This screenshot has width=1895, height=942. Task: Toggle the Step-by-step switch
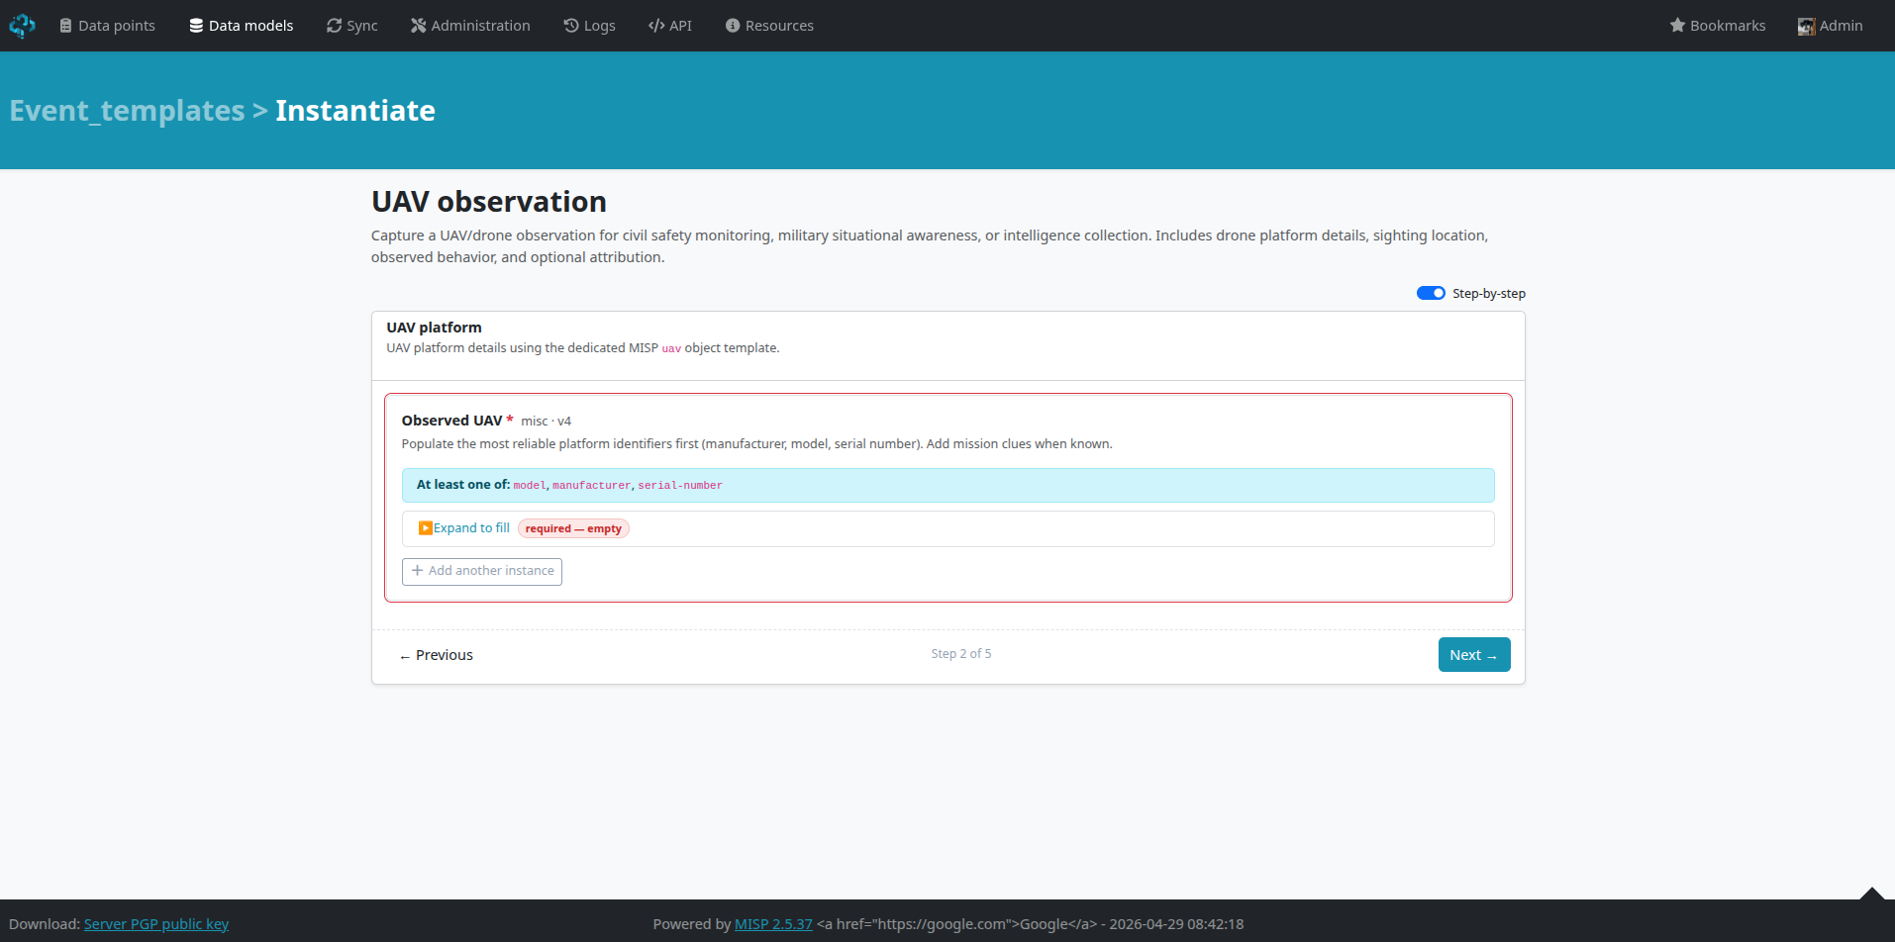(1430, 293)
